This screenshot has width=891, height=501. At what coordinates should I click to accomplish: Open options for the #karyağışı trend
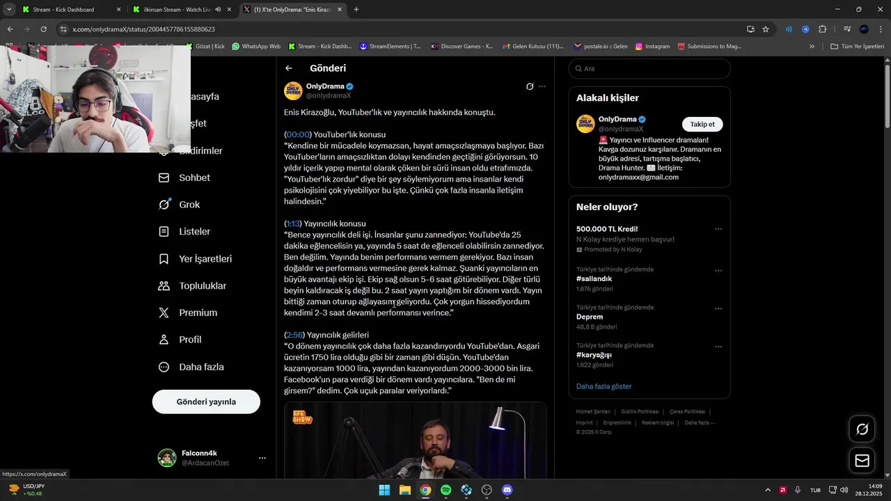point(718,347)
